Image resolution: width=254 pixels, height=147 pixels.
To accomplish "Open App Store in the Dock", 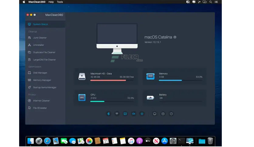I will click(x=165, y=141).
